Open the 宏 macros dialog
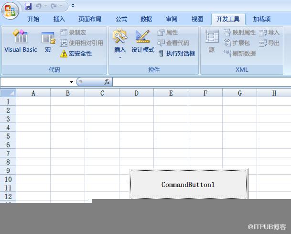This screenshot has width=291, height=234. point(48,42)
